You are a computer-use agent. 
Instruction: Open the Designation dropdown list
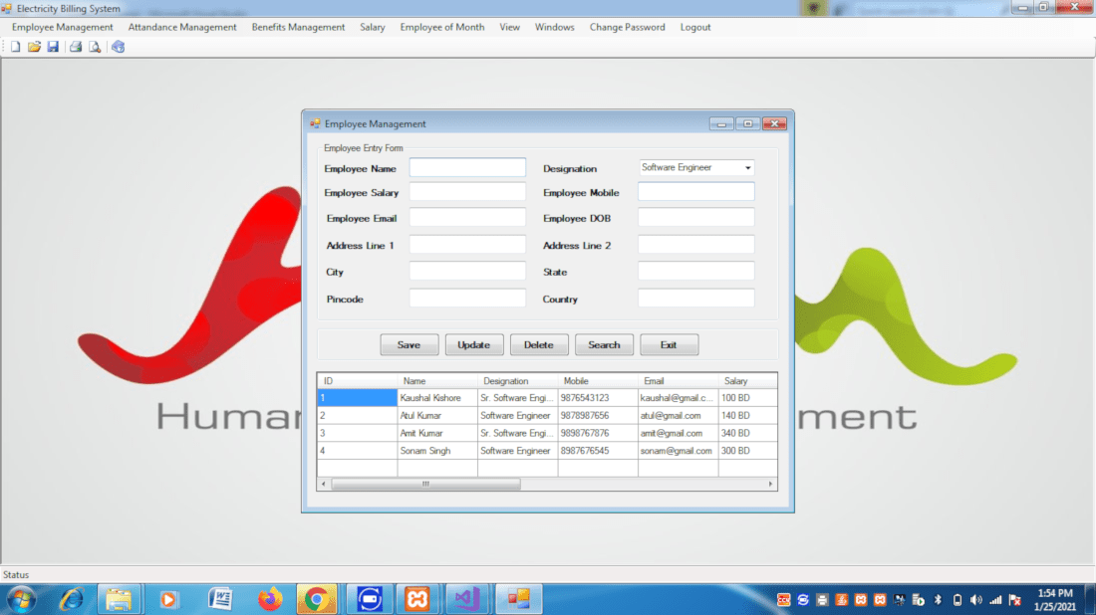point(750,167)
